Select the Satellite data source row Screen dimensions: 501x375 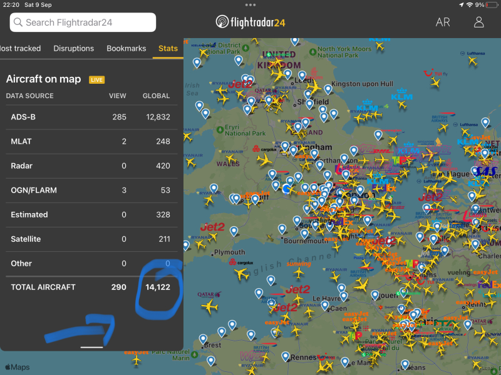click(x=91, y=239)
